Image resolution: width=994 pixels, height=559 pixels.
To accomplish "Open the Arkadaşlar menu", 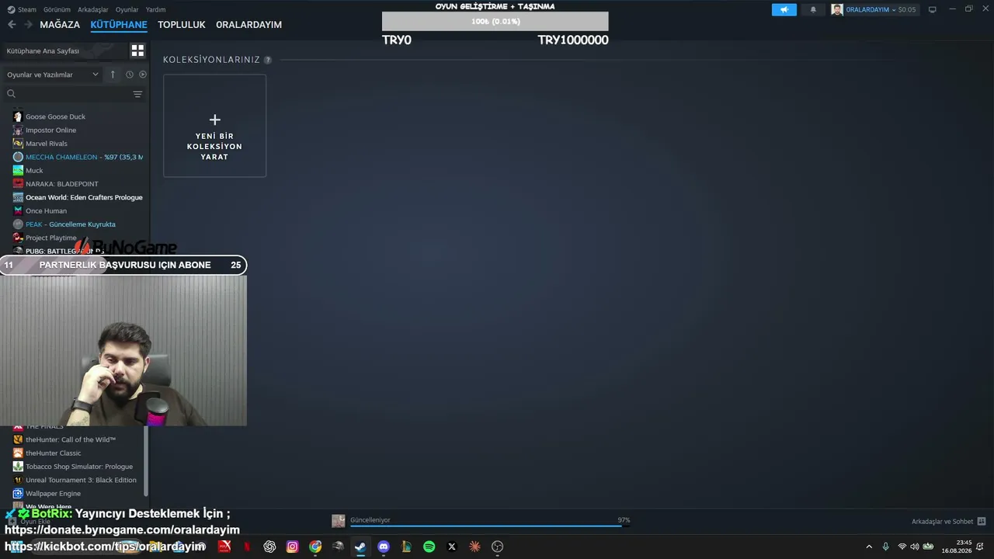I will [93, 9].
